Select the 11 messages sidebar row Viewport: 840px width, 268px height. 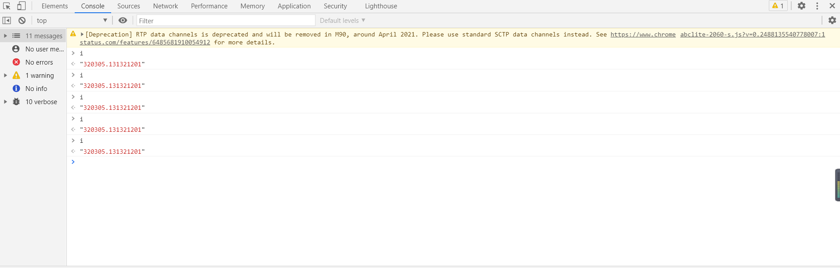pos(33,36)
